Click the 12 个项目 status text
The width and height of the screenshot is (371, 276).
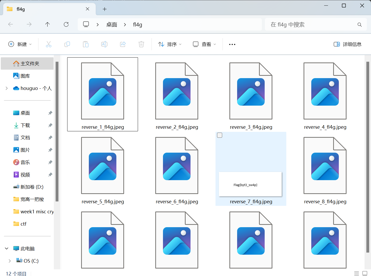16,273
